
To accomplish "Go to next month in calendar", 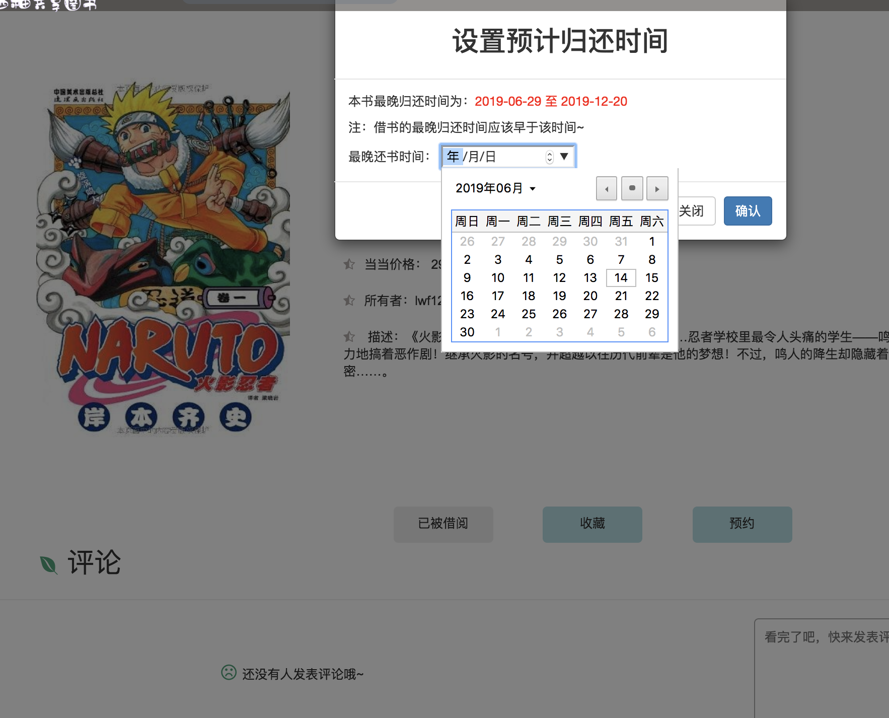I will pos(657,189).
